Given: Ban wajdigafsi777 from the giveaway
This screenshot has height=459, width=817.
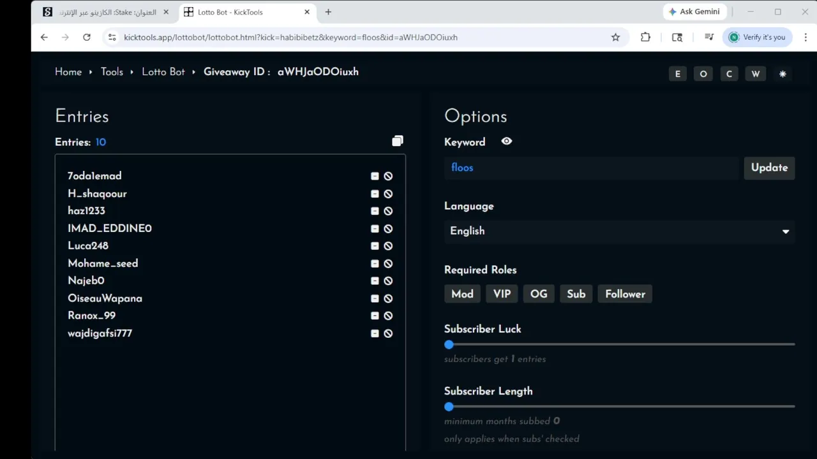Looking at the screenshot, I should (388, 333).
